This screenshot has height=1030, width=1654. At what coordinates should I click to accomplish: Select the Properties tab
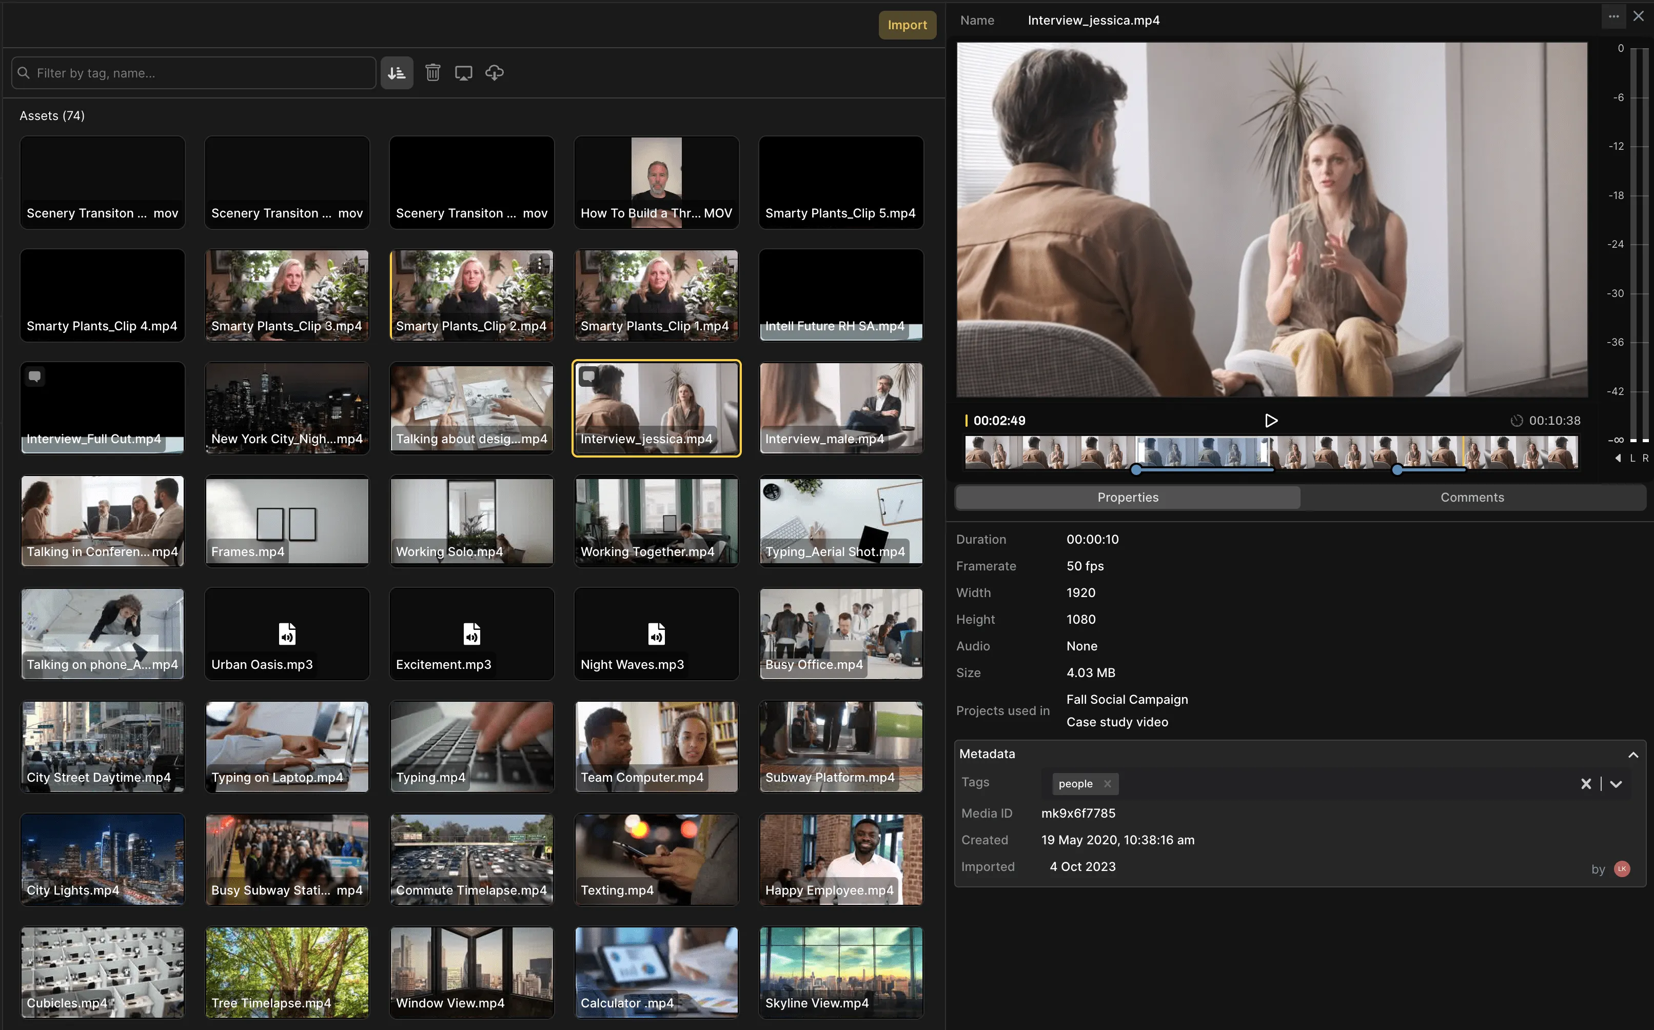[x=1128, y=497]
